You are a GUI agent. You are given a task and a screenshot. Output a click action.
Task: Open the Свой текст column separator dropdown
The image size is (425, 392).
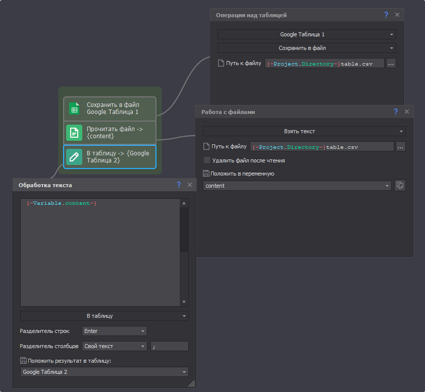coord(114,346)
